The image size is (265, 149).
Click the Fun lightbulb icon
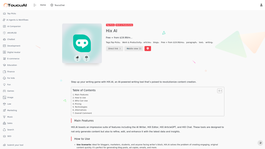pos(4,84)
